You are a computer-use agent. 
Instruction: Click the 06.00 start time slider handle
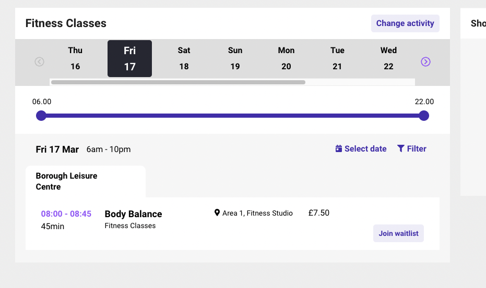point(41,116)
